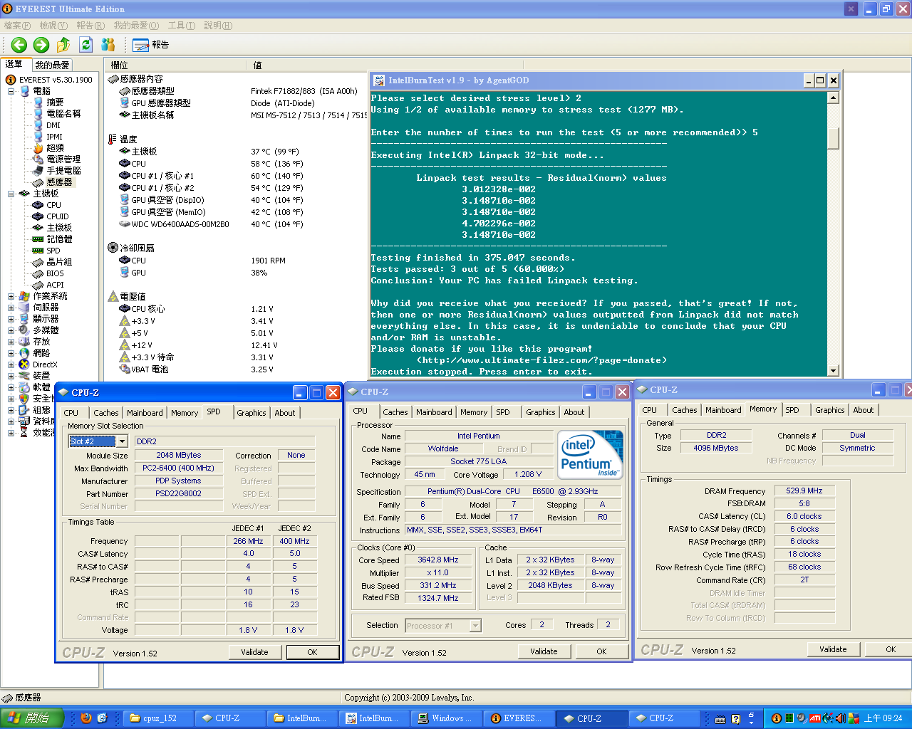Viewport: 912px width, 729px height.
Task: Open CPU tab in right CPU-Z window
Action: (x=650, y=410)
